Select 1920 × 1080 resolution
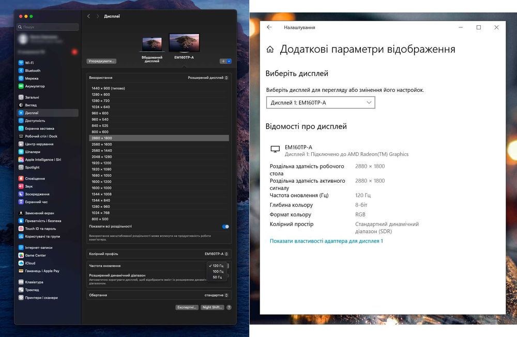This screenshot has height=337, width=517. coord(159,169)
